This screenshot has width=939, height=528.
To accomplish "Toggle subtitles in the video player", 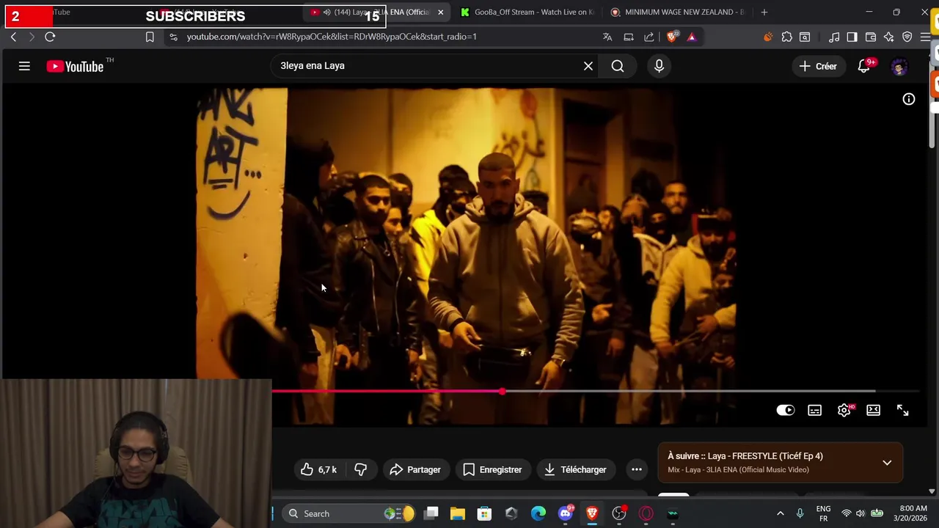I will pos(815,411).
